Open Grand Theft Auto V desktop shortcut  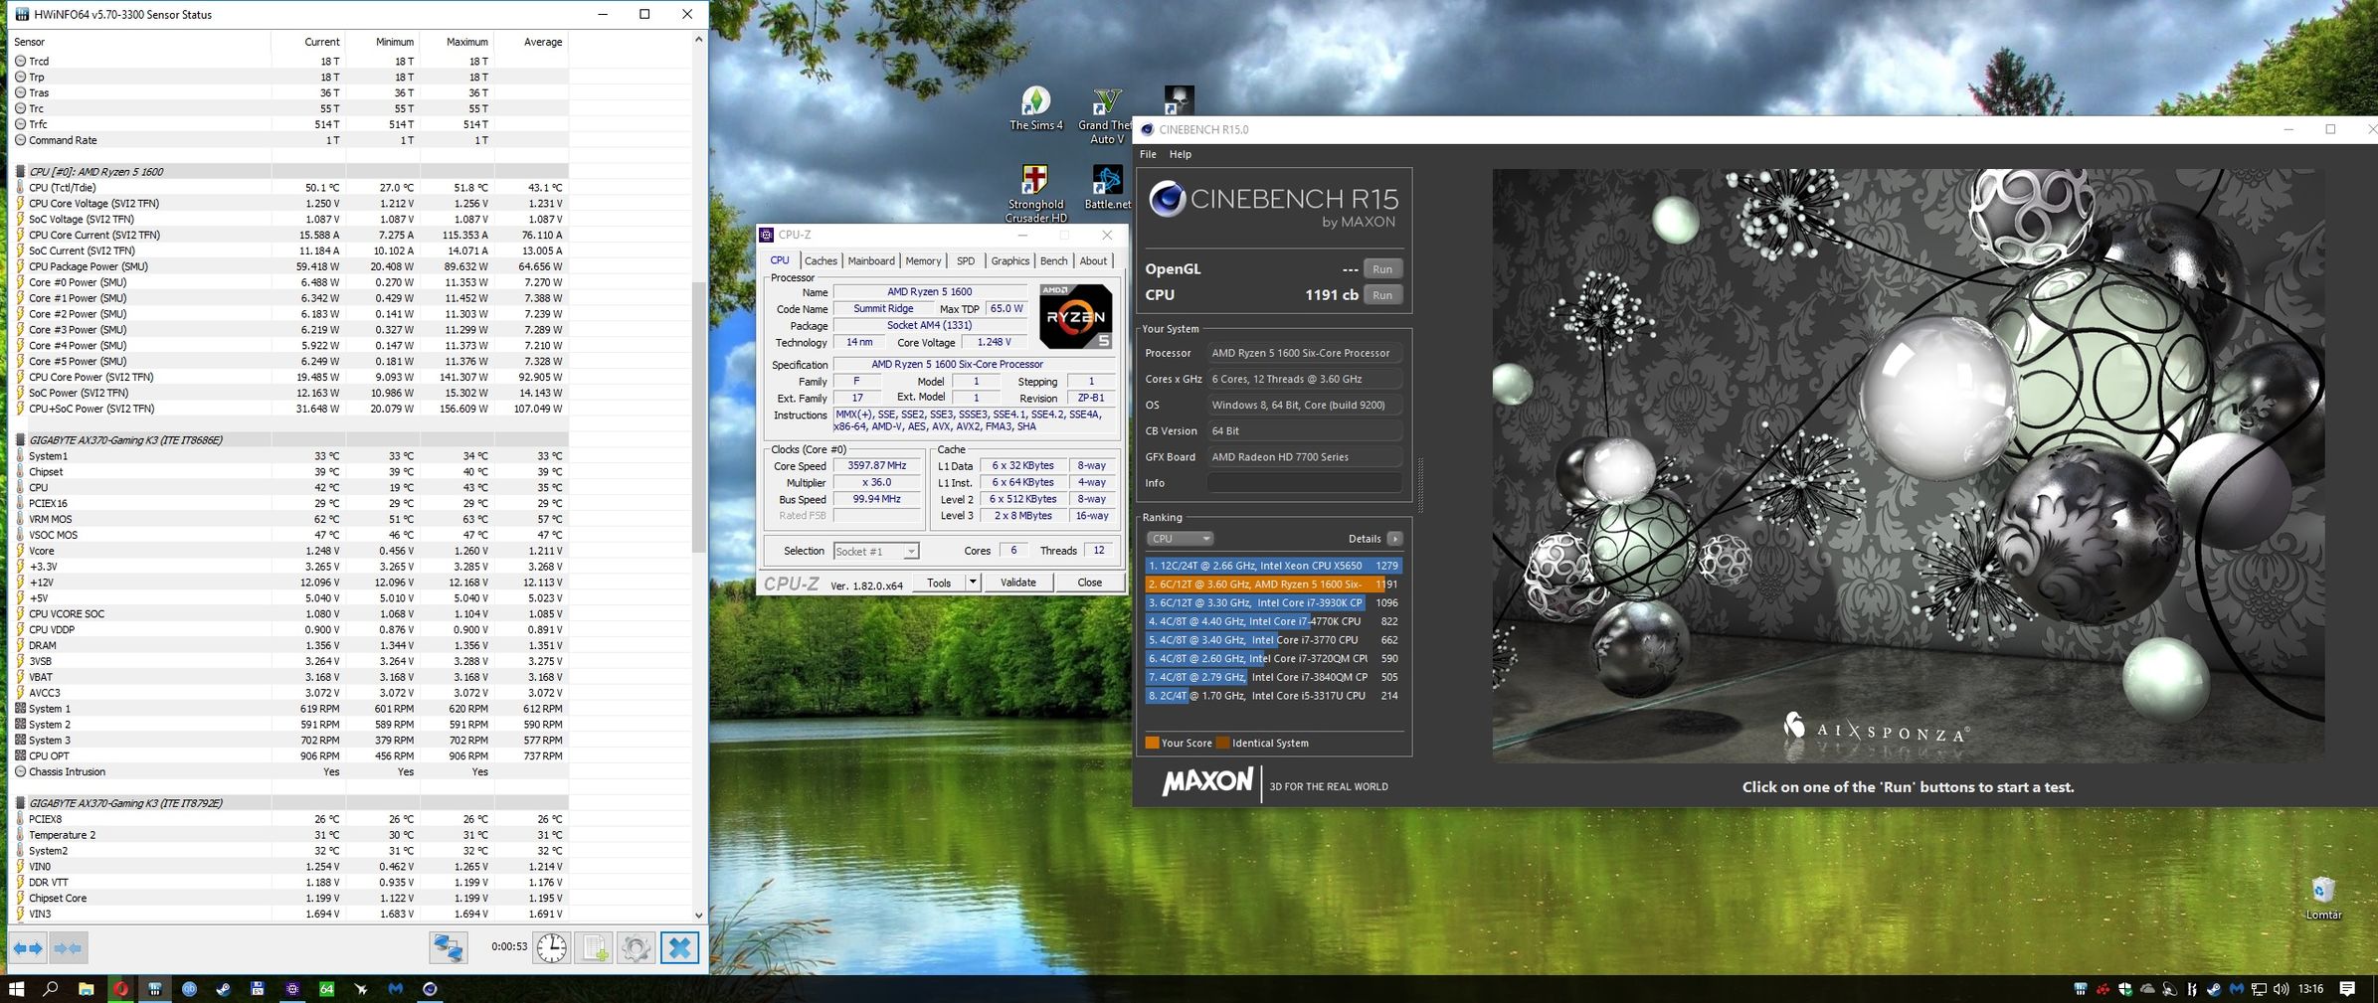[1105, 115]
